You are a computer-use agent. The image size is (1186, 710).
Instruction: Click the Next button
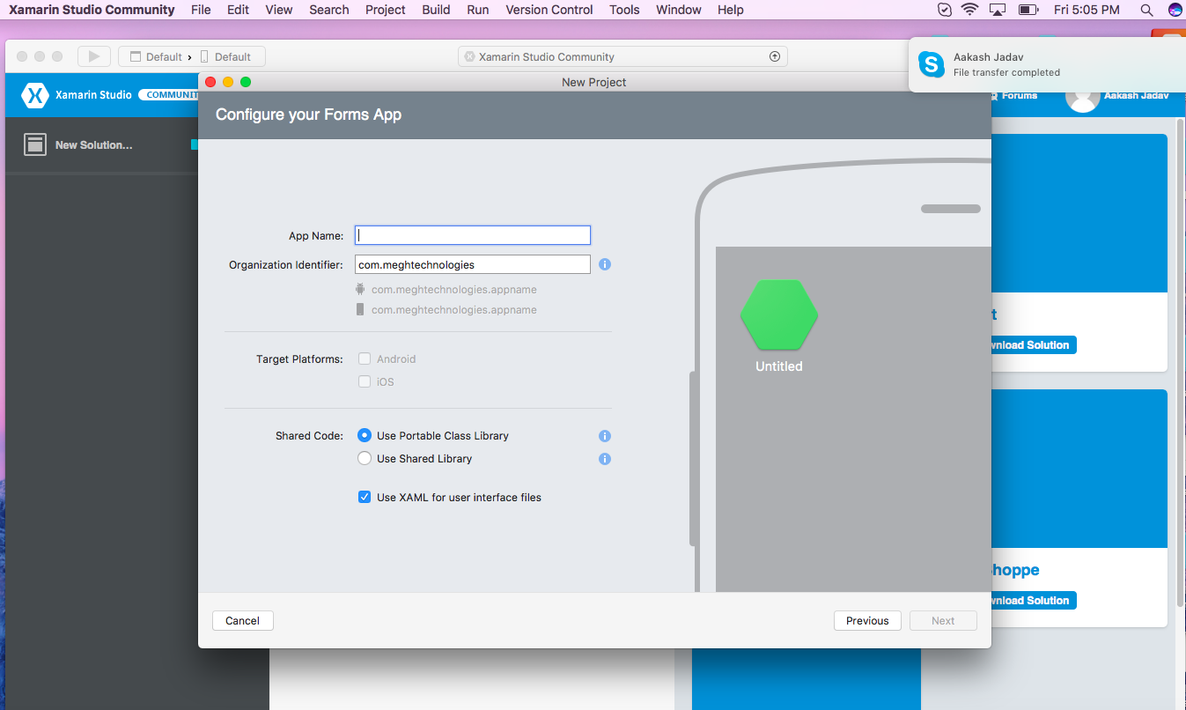pos(943,620)
